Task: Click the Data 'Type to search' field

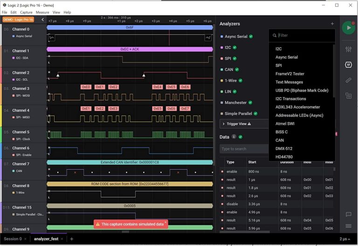Action: tap(244, 149)
